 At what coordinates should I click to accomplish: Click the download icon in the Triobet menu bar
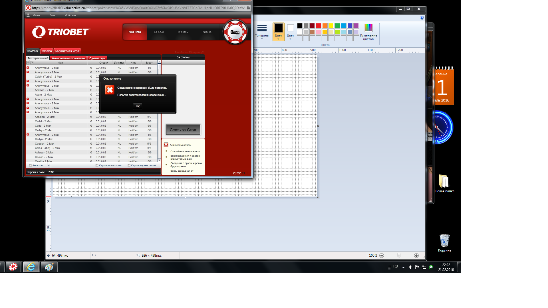pyautogui.click(x=28, y=15)
